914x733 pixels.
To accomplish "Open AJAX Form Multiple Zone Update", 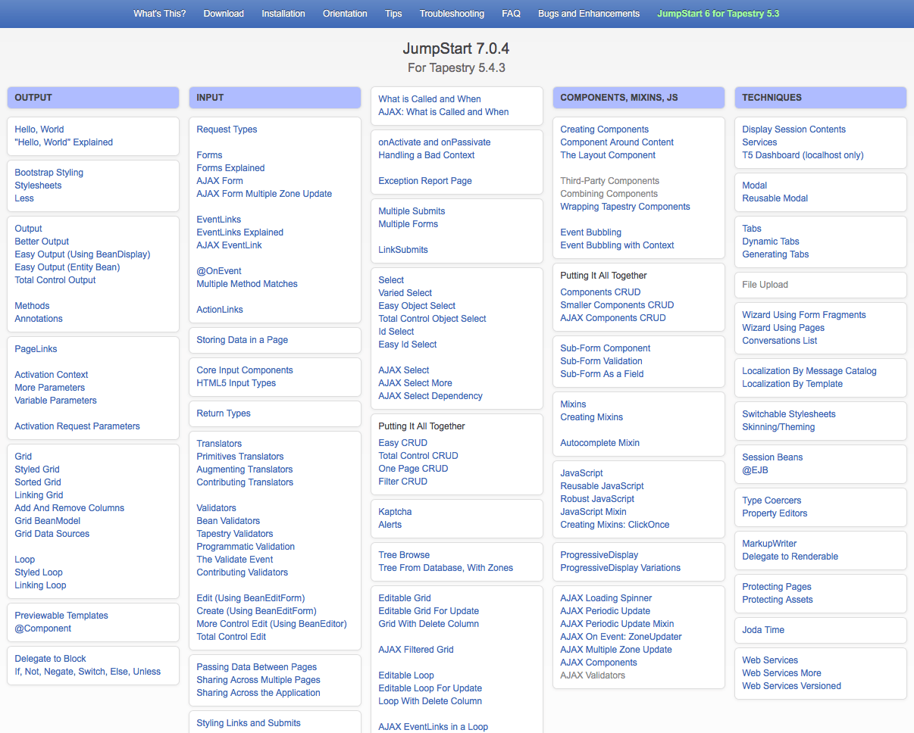I will 264,194.
